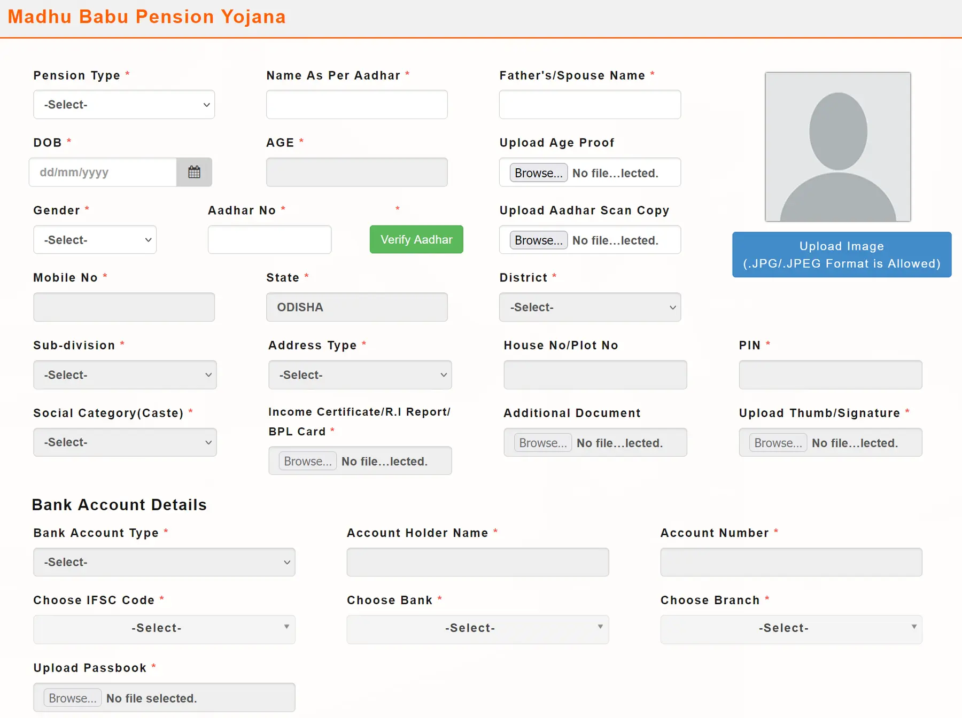Viewport: 962px width, 718px height.
Task: Open the Gender dropdown
Action: 95,239
